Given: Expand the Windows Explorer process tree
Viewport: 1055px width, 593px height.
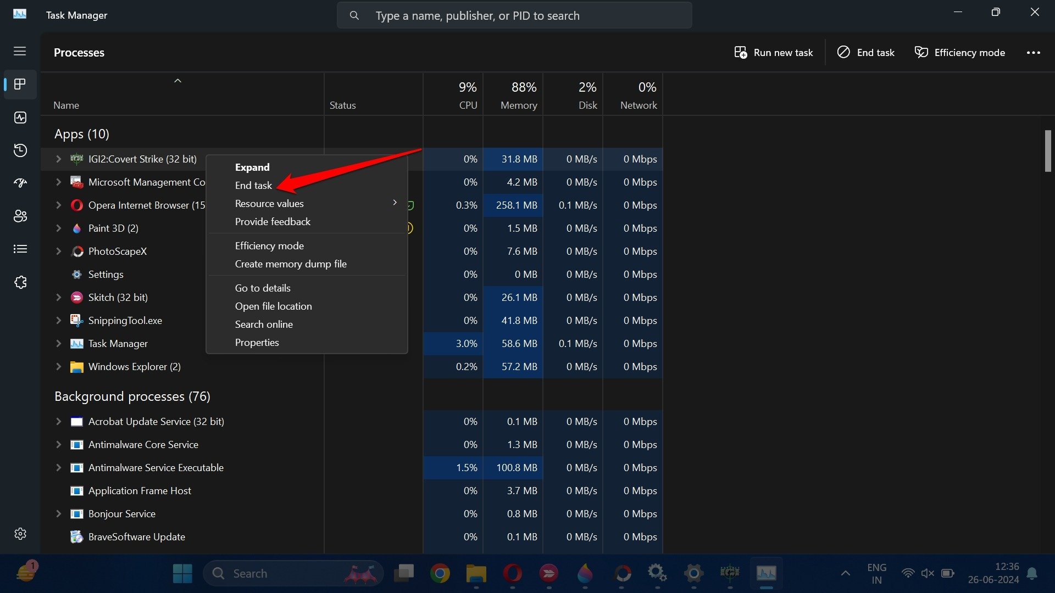Looking at the screenshot, I should click(x=58, y=366).
